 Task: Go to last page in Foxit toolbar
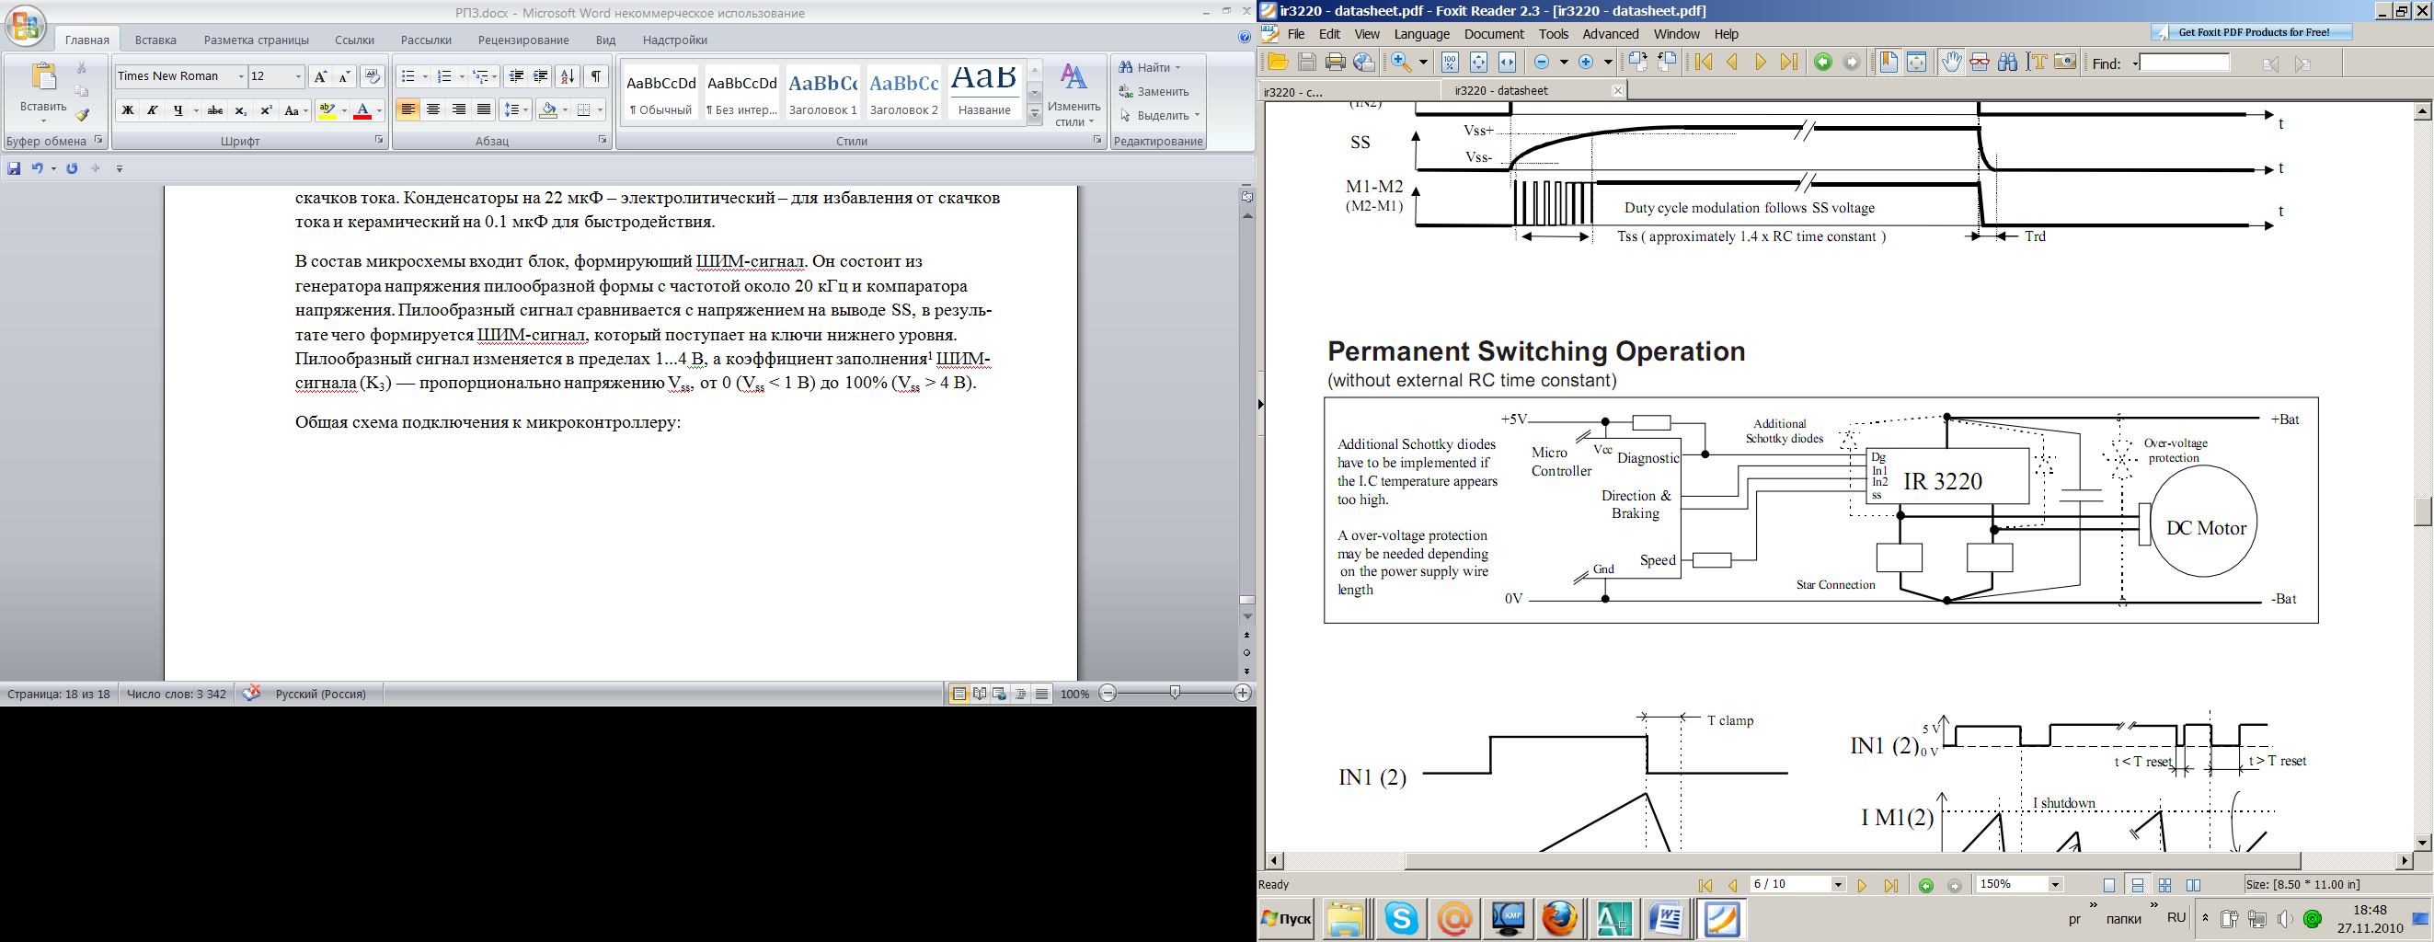[x=1788, y=63]
